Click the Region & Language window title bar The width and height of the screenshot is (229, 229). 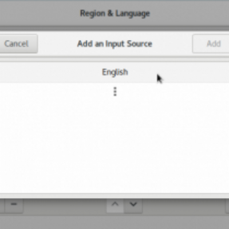[x=115, y=13]
